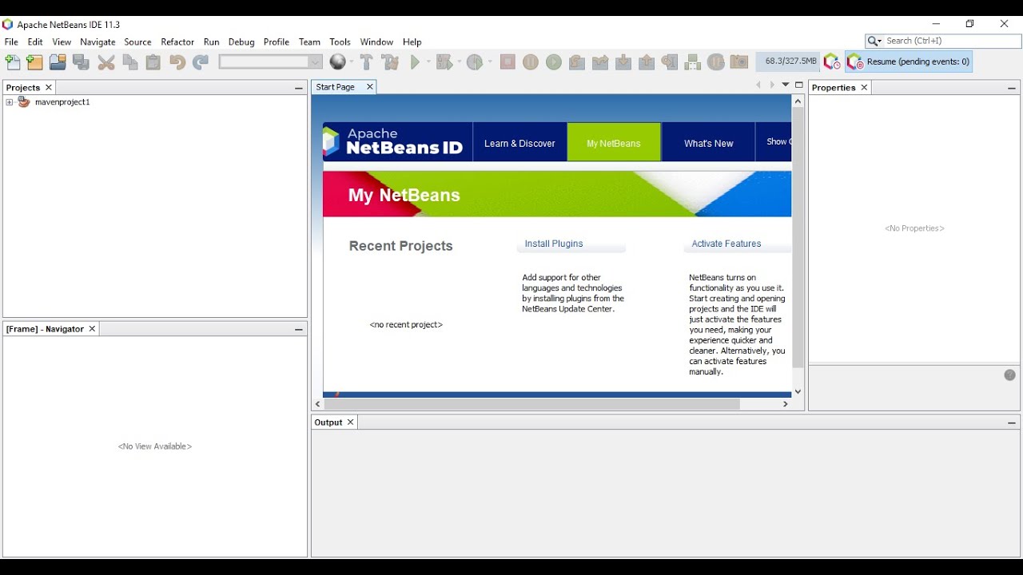Screen dimensions: 1023x575
Task: Click the Paste clipboard icon
Action: pos(153,62)
